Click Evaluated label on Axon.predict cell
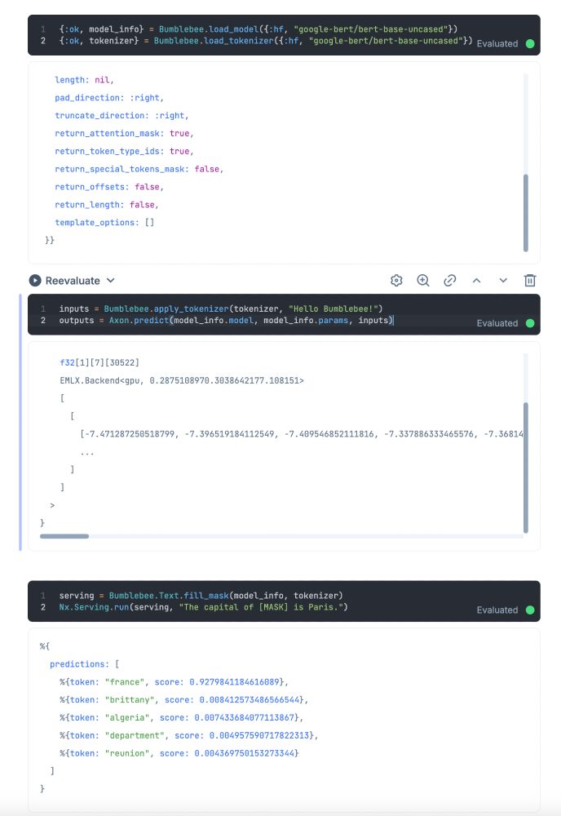This screenshot has height=816, width=561. (497, 323)
